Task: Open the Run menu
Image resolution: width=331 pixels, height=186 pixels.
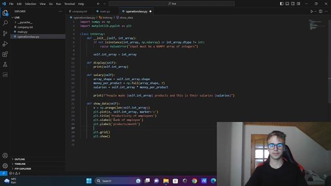Action: coord(58,4)
